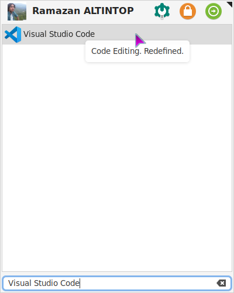The height and width of the screenshot is (293, 234).
Task: Open the user profile picture thumbnail
Action: click(x=17, y=11)
